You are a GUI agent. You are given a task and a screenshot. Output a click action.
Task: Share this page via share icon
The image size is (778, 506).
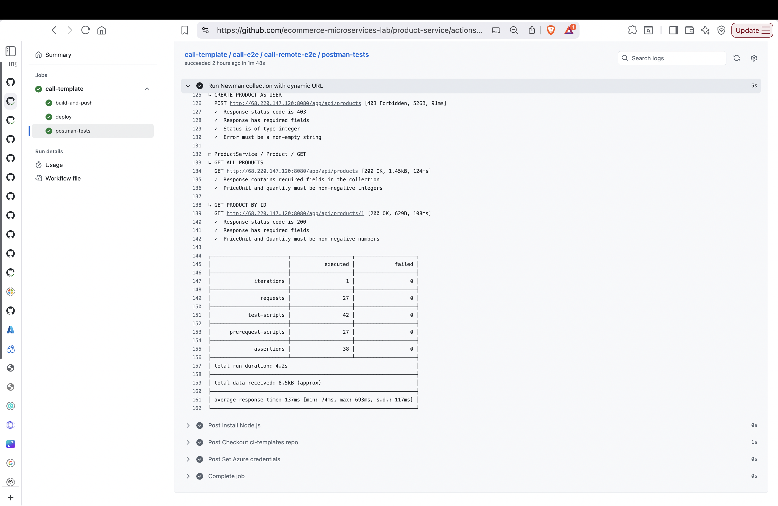tap(532, 30)
